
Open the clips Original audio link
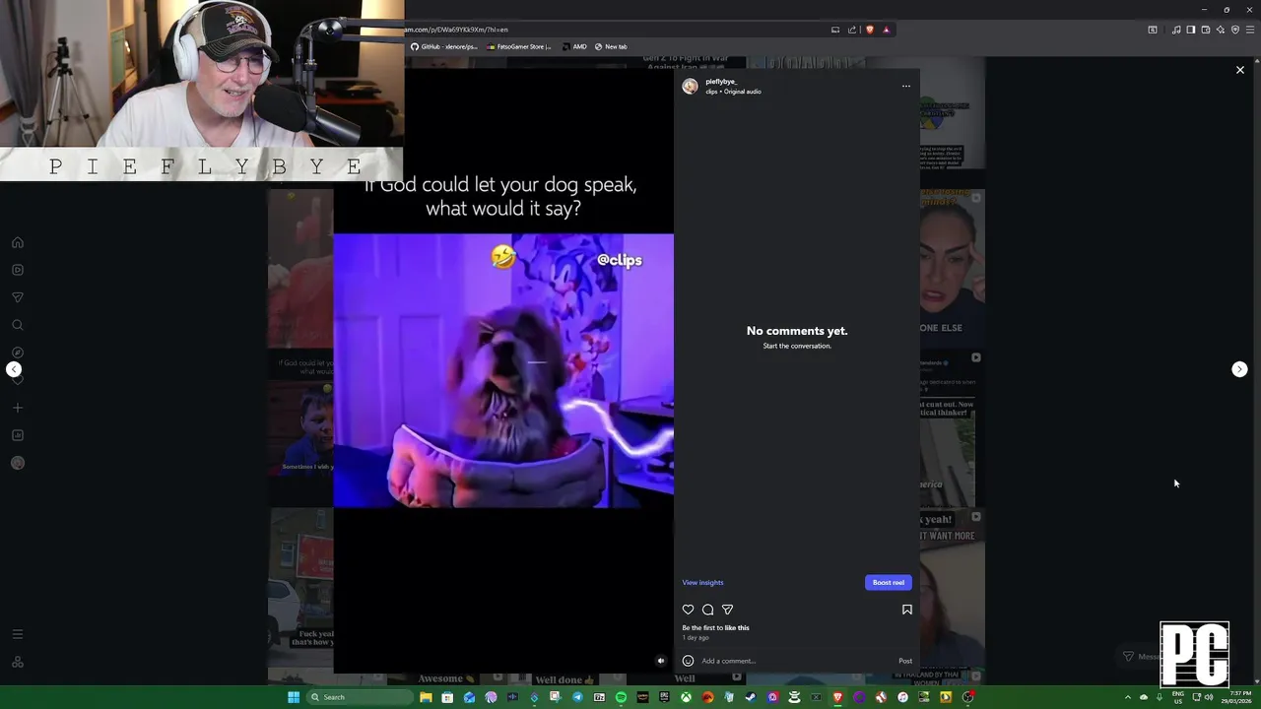tap(733, 92)
